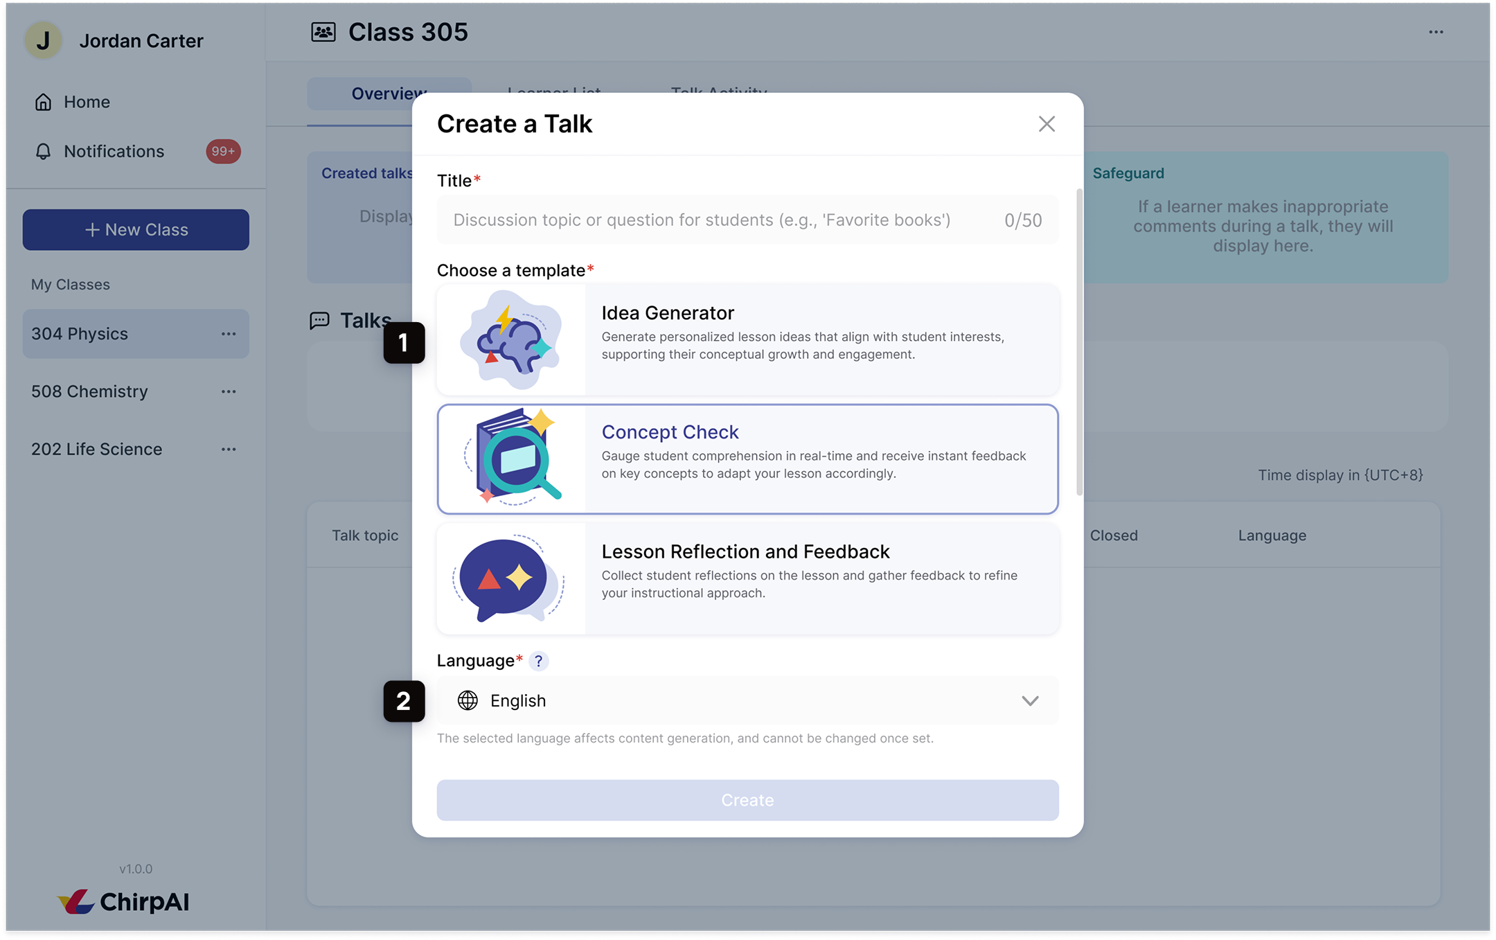The width and height of the screenshot is (1496, 940).
Task: Click the class options ellipsis top right
Action: pos(1436,33)
